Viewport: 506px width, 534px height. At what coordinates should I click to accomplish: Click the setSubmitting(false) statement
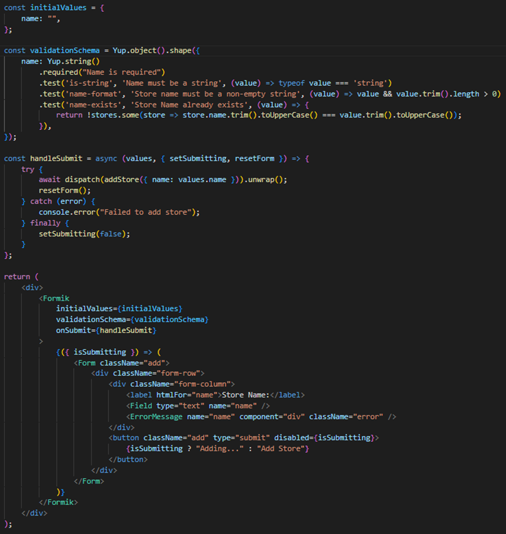85,234
